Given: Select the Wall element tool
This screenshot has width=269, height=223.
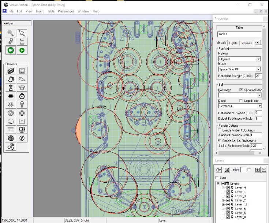Looking at the screenshot, I should [11, 71].
